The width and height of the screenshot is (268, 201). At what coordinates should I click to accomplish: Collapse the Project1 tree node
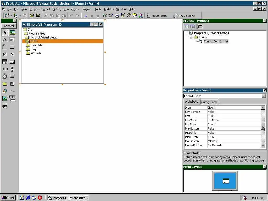pyautogui.click(x=186, y=33)
